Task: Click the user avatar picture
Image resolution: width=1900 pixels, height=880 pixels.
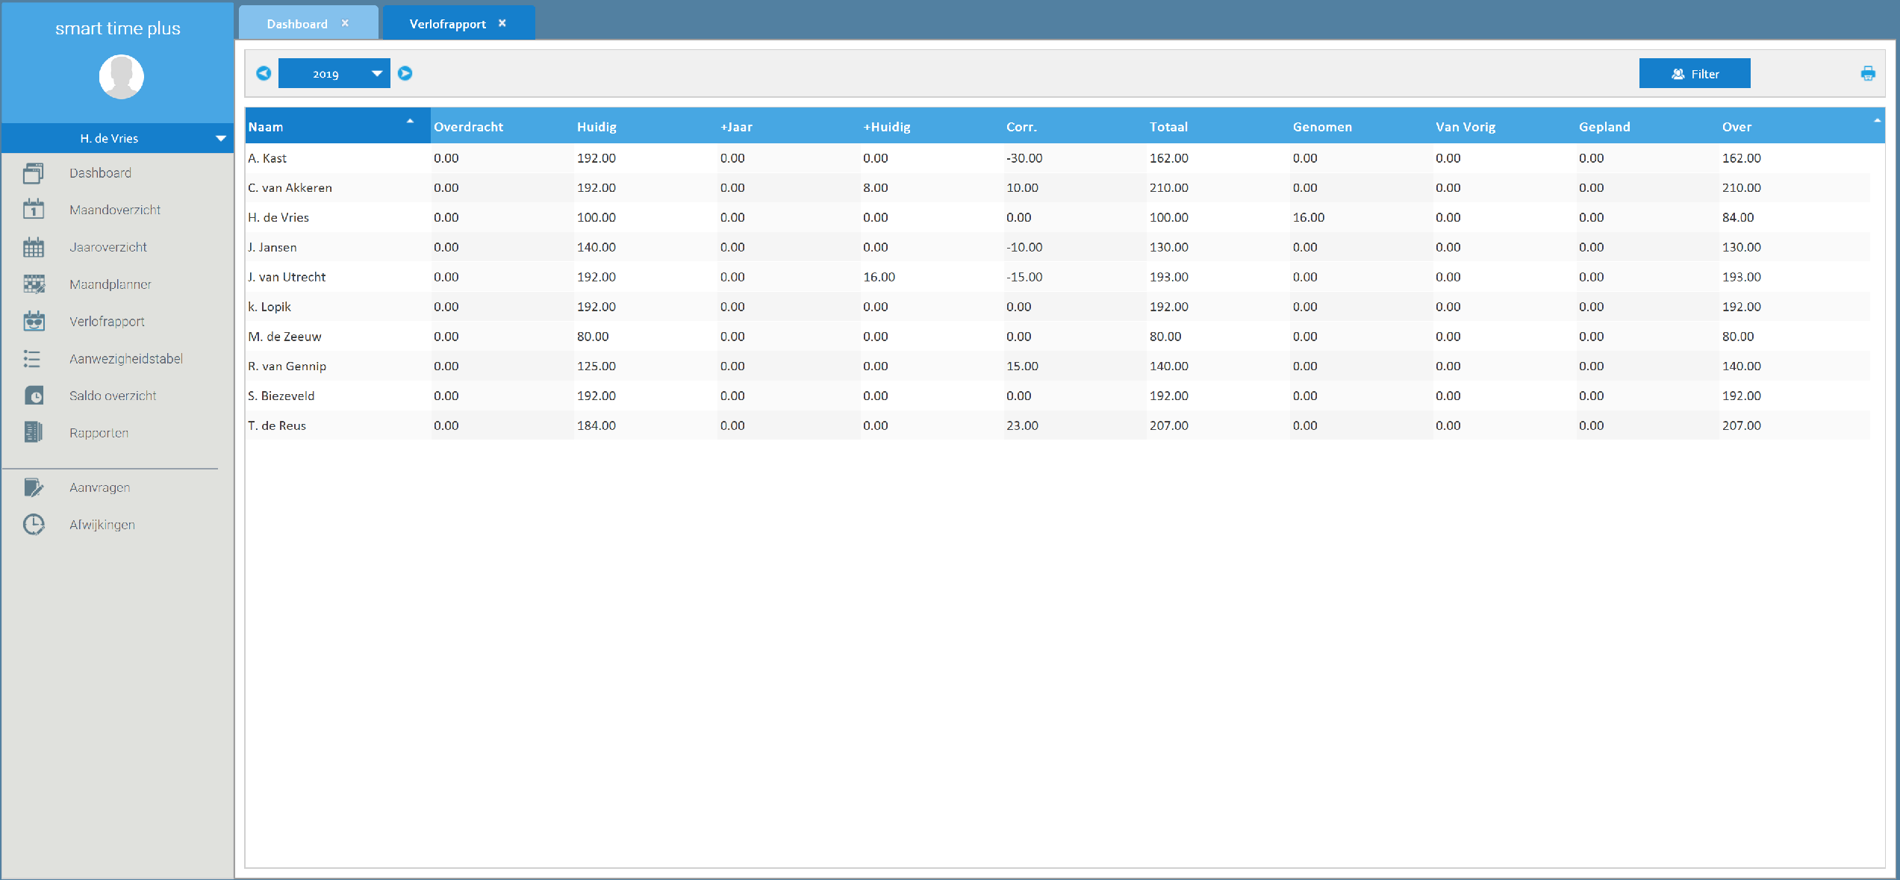Action: pos(121,76)
